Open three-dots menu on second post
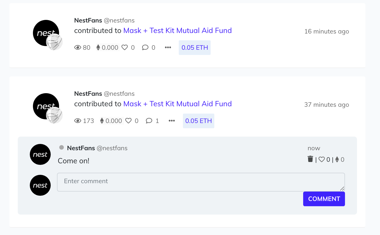Viewport: 380px width, 235px height. click(x=172, y=121)
